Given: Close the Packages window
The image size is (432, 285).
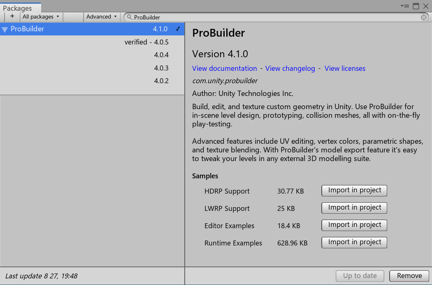Looking at the screenshot, I should [x=426, y=6].
